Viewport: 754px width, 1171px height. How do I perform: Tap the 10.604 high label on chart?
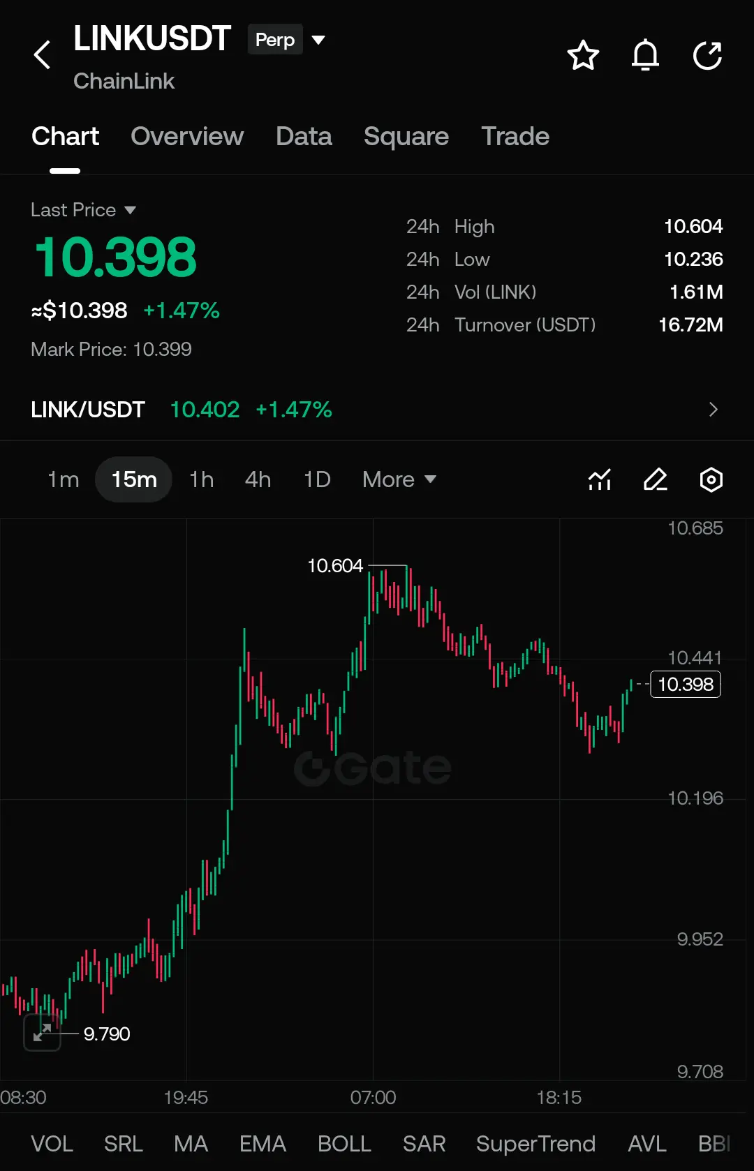click(335, 565)
